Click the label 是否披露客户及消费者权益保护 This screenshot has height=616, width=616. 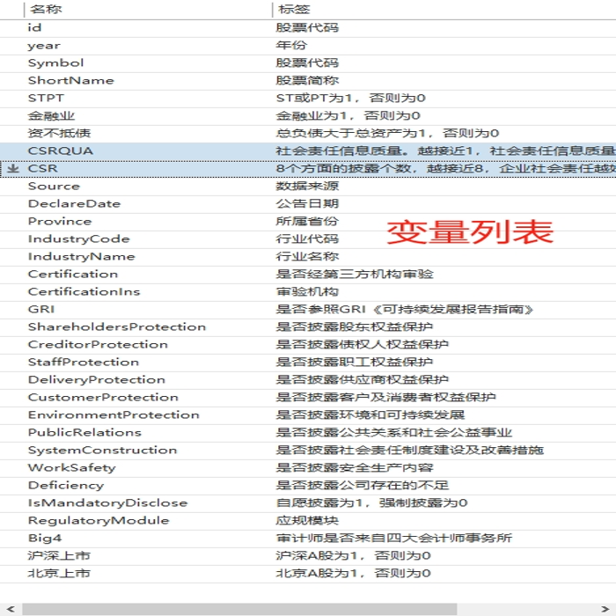pos(386,397)
